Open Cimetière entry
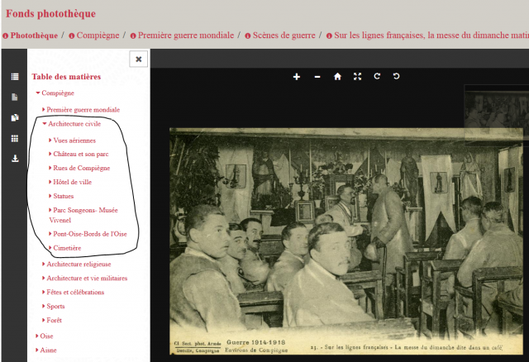Viewport: 529px width, 362px height. [67, 248]
